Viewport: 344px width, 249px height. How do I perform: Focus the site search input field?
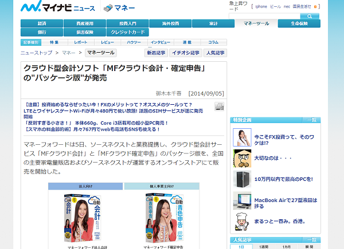point(264,16)
